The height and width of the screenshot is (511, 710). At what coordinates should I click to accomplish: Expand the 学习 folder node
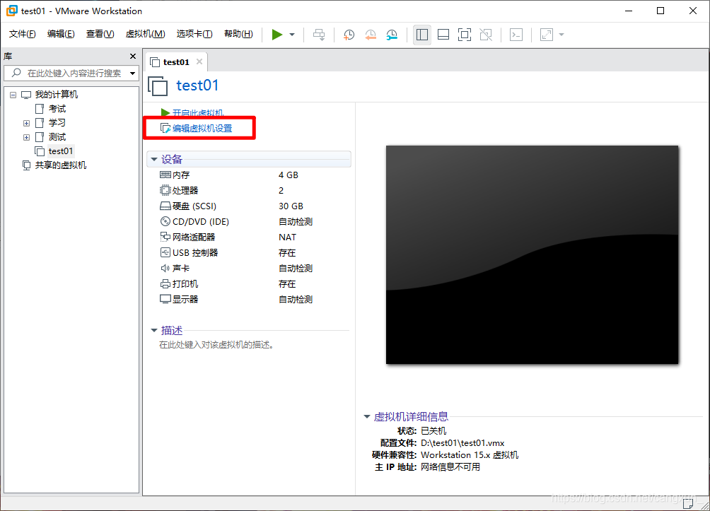[x=26, y=123]
